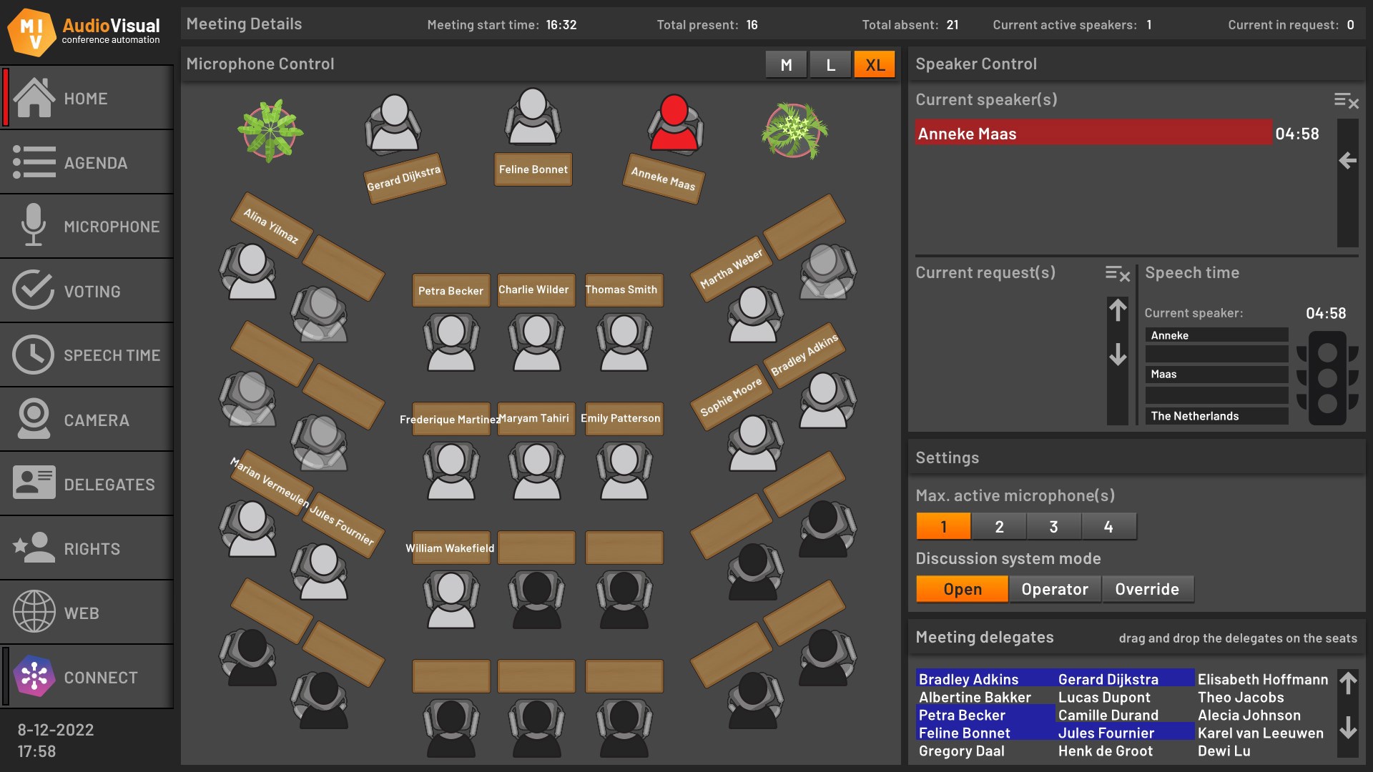Clear the current requests list

coord(1118,275)
